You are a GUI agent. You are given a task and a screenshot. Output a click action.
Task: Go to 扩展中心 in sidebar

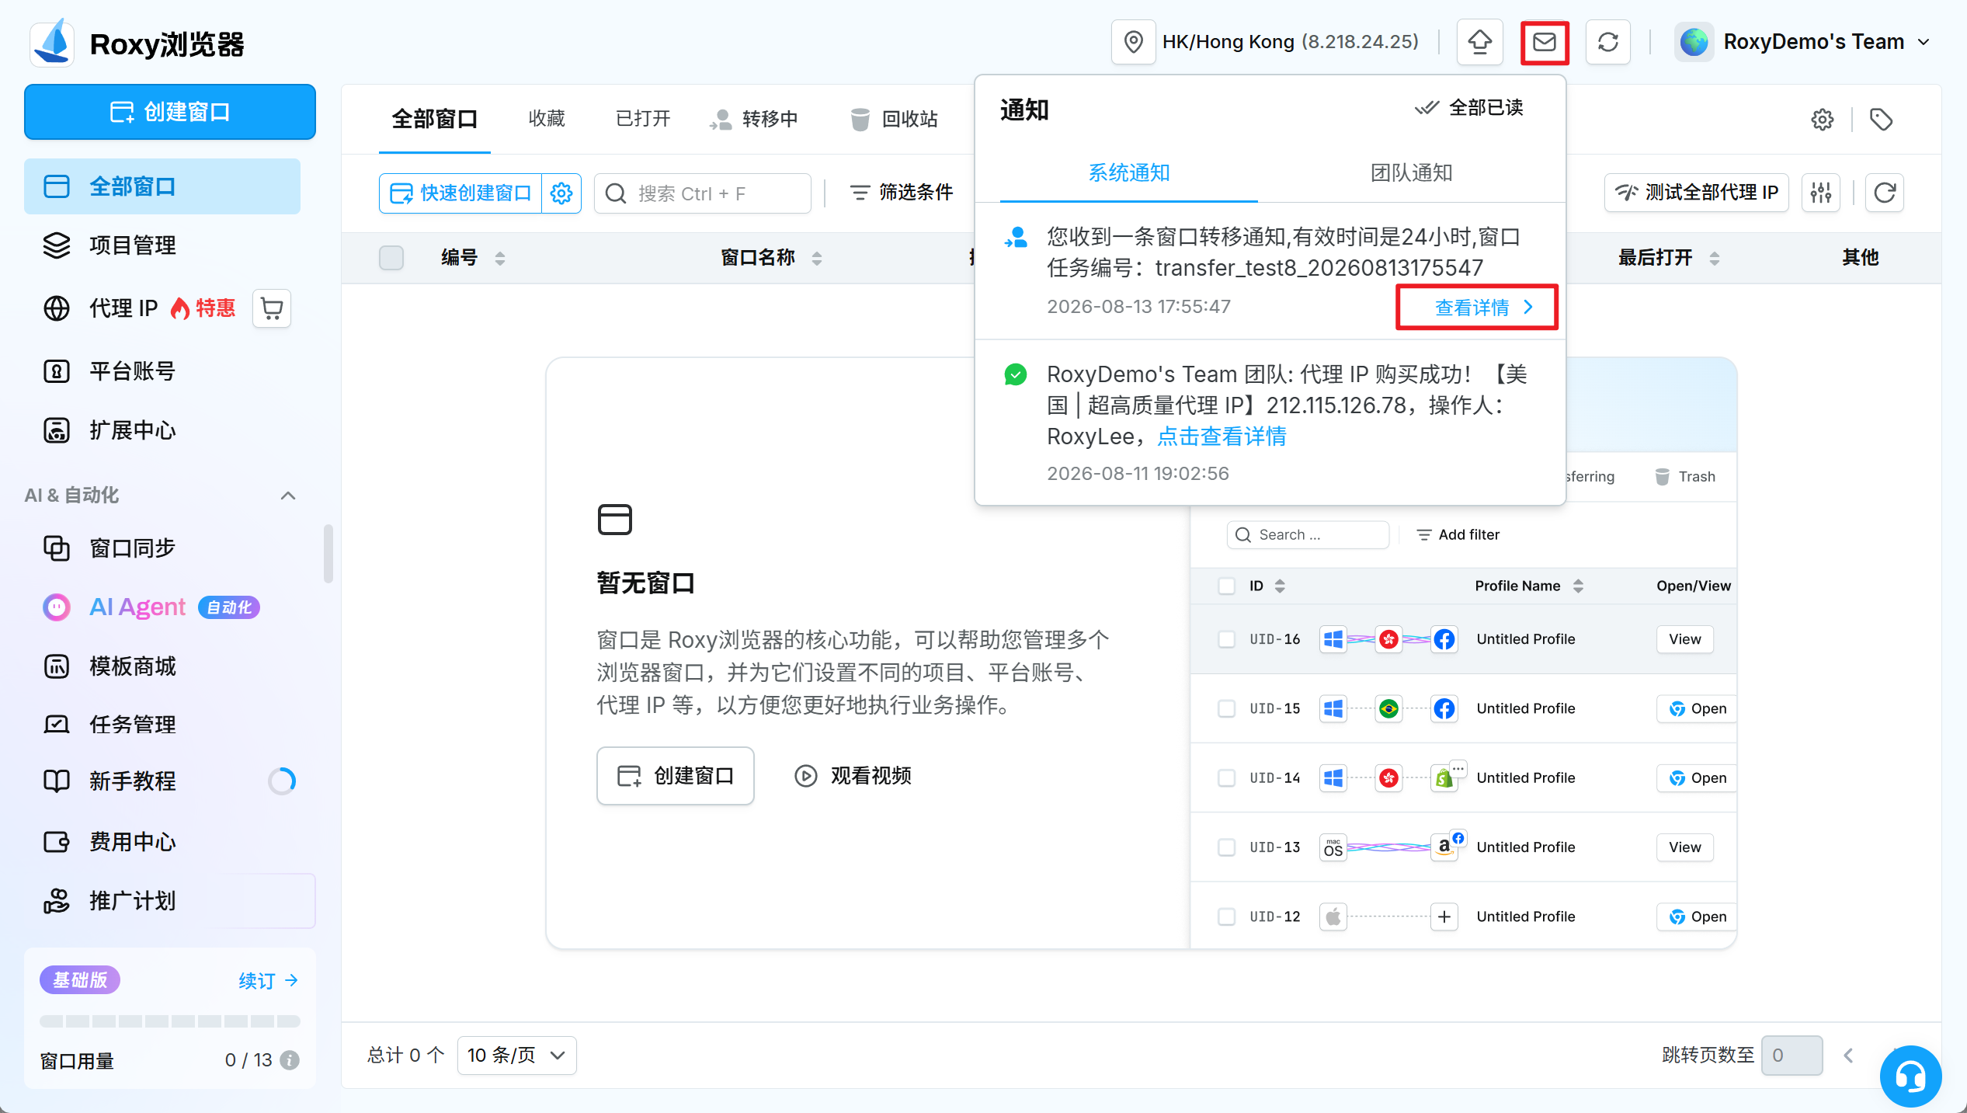click(x=162, y=430)
